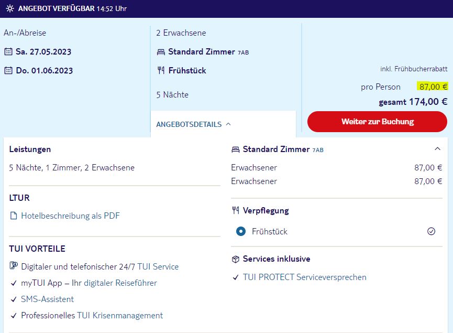Click the 7AB room code in the summary
Screen dimensions: 453x333
click(x=243, y=52)
